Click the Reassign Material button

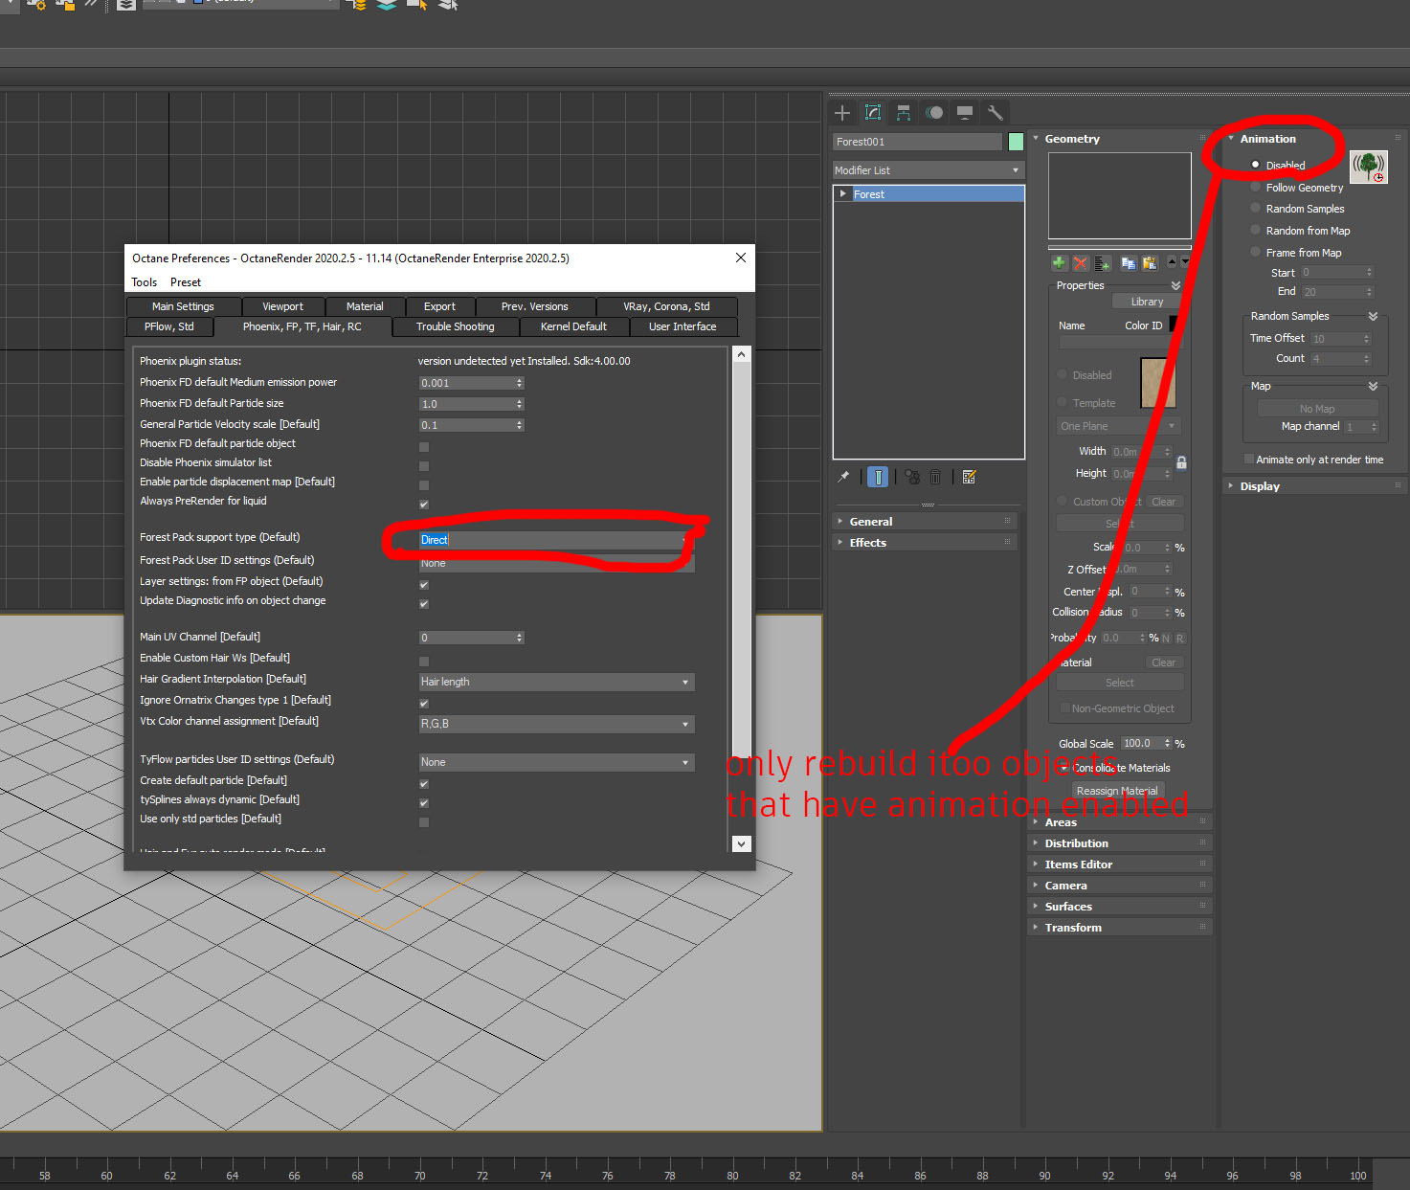click(x=1117, y=791)
